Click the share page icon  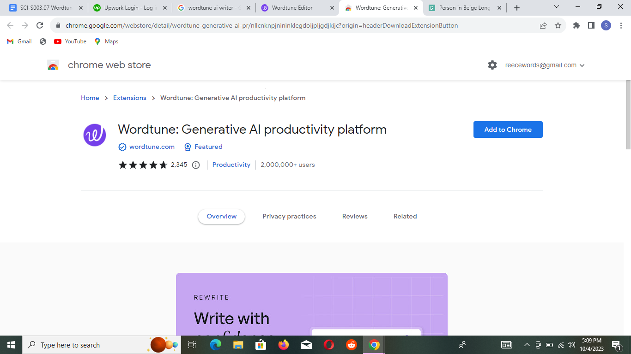543,25
